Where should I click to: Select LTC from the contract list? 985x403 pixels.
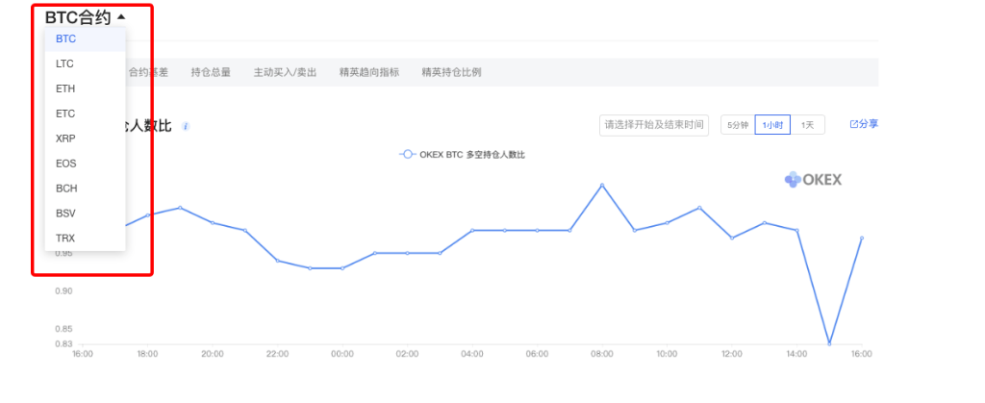[64, 63]
